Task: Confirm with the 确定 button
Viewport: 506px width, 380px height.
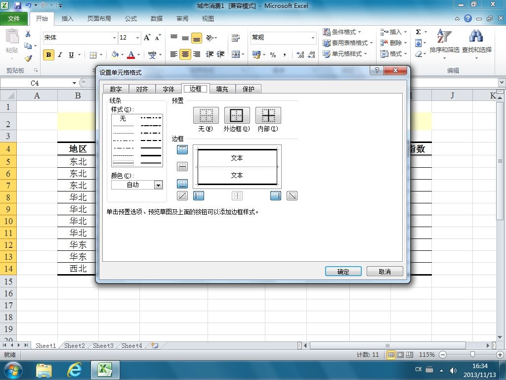Action: [x=343, y=272]
